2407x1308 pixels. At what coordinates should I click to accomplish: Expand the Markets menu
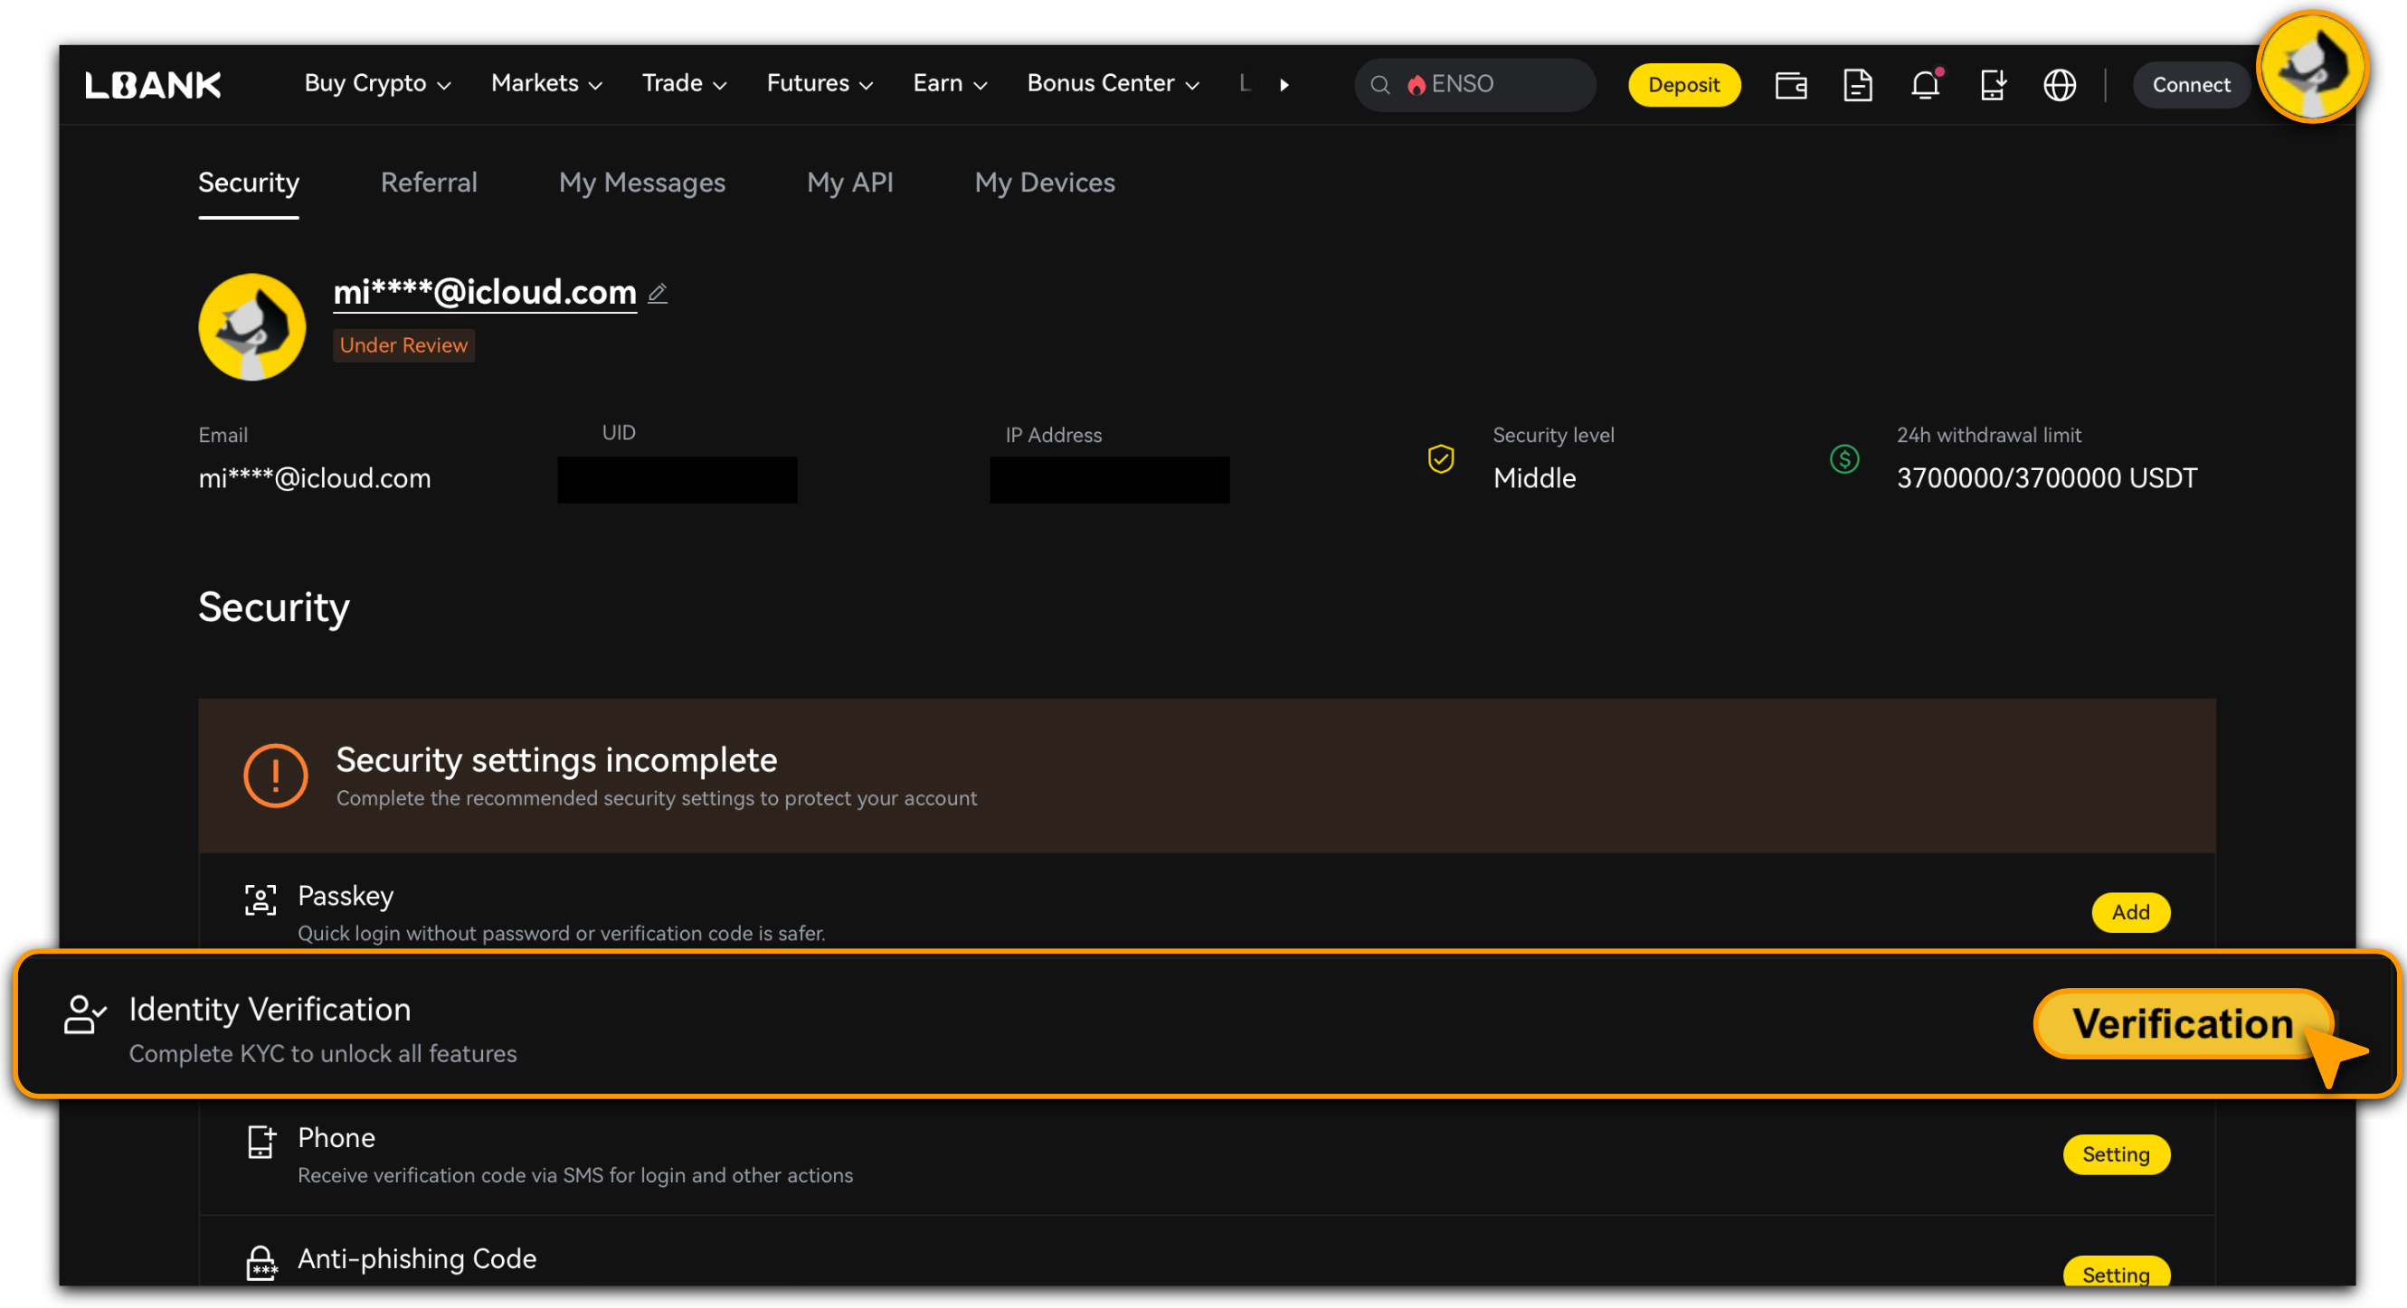pos(546,84)
